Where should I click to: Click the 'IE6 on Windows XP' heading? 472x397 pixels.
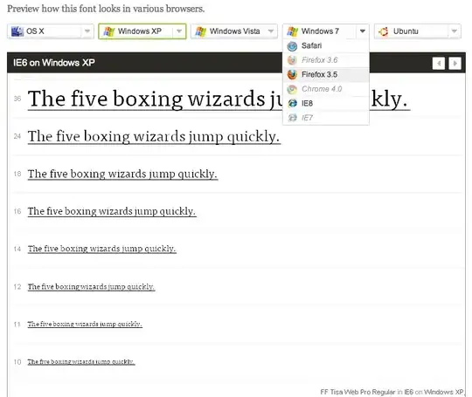(54, 63)
